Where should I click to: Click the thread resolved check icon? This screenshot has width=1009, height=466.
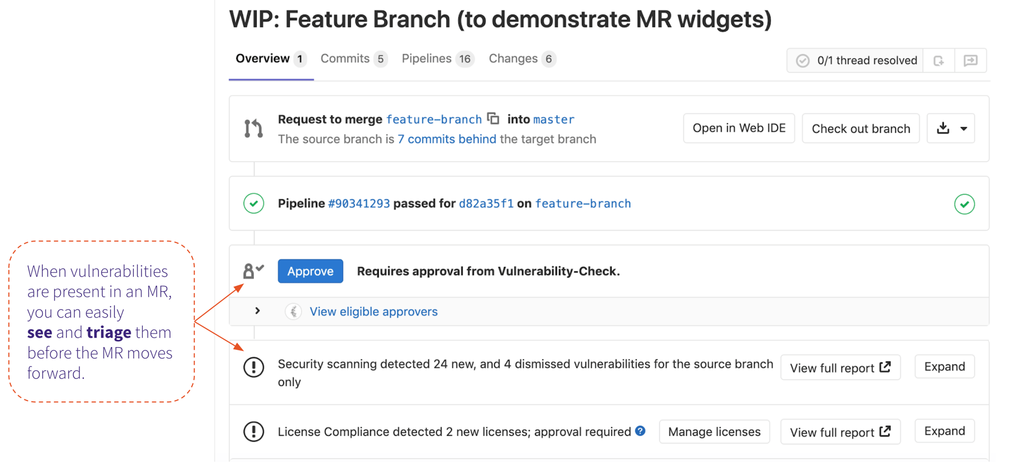tap(803, 60)
